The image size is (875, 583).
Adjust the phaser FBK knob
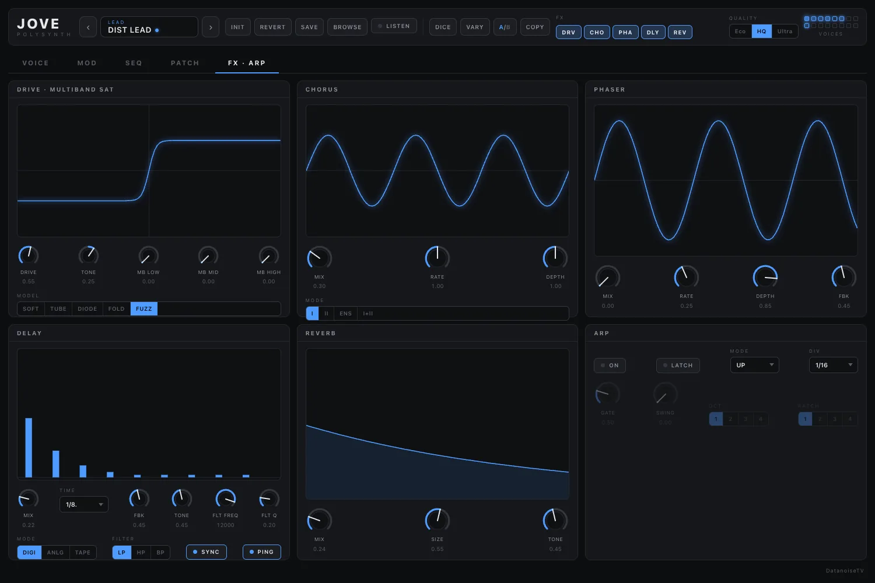843,277
